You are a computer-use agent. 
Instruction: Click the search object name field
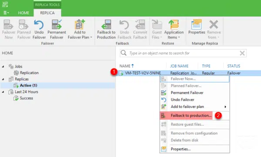coord(183,53)
